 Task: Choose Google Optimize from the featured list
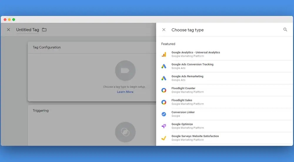point(182,124)
